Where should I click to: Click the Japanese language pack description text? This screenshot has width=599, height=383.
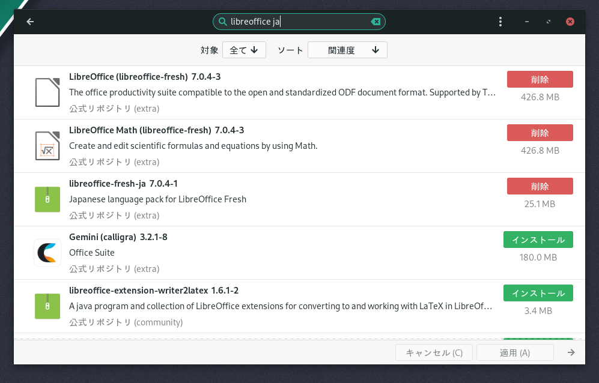pos(158,199)
